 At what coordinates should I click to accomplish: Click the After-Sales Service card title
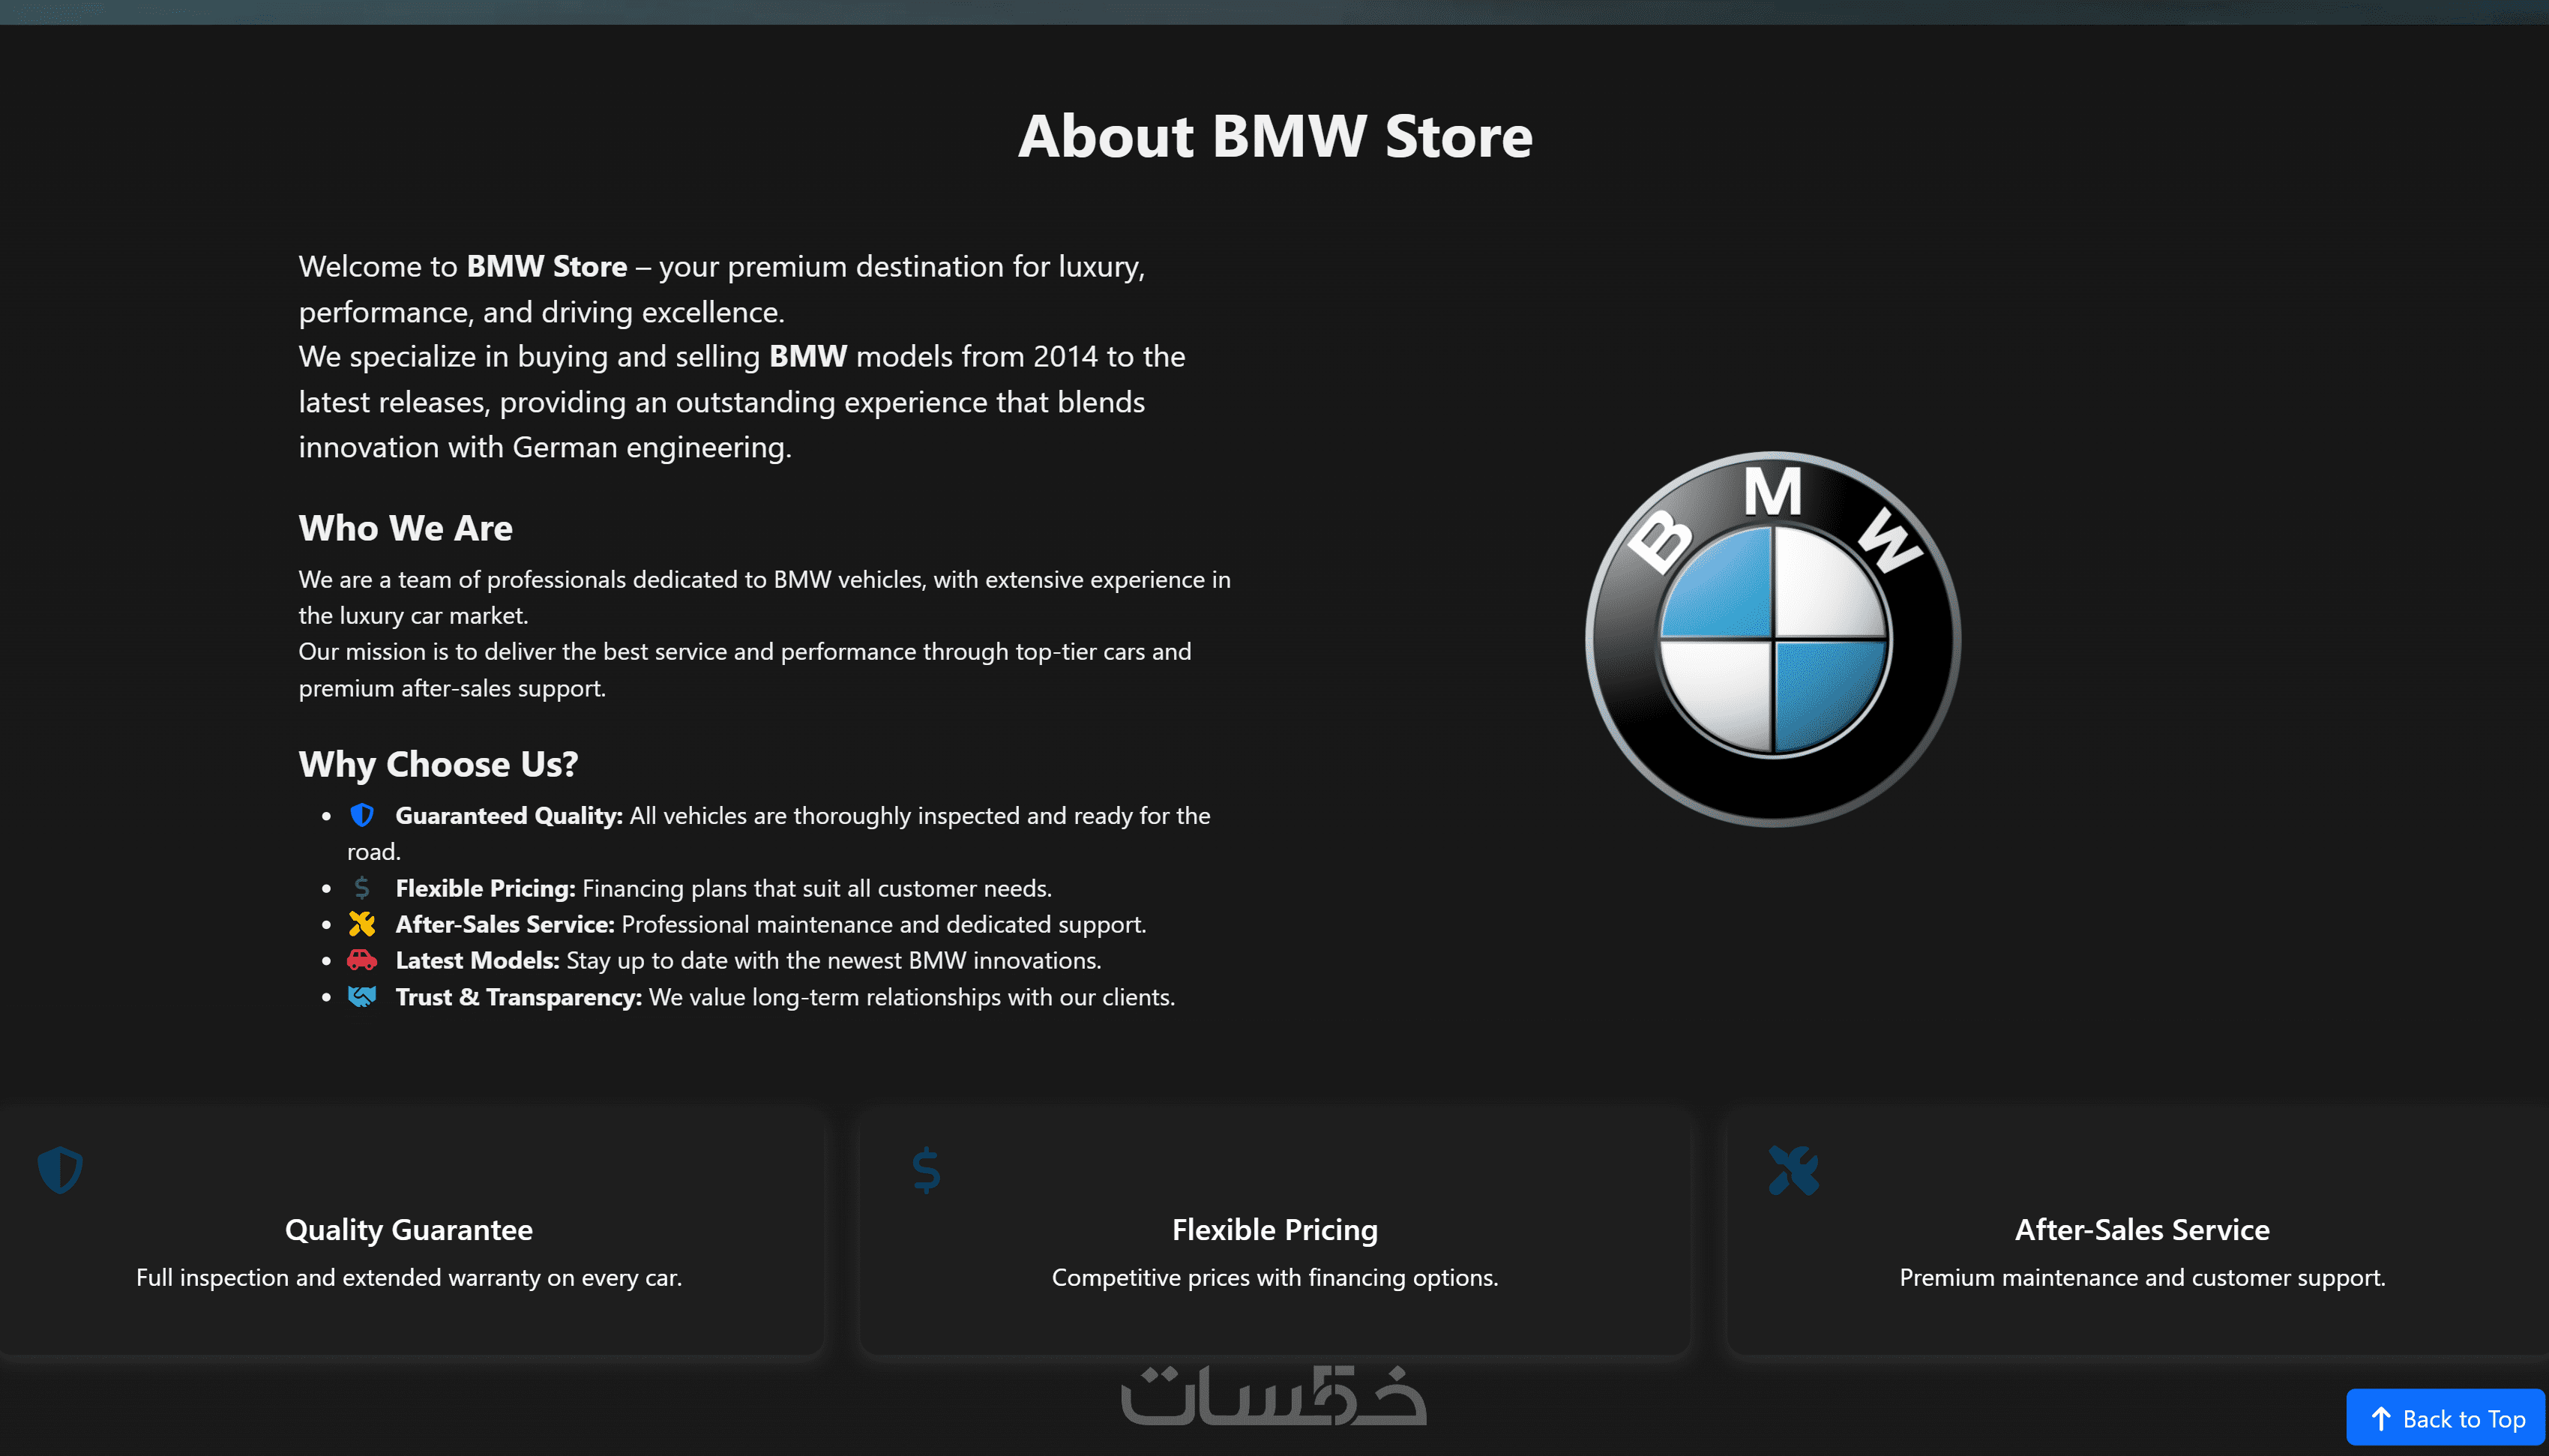point(2141,1229)
